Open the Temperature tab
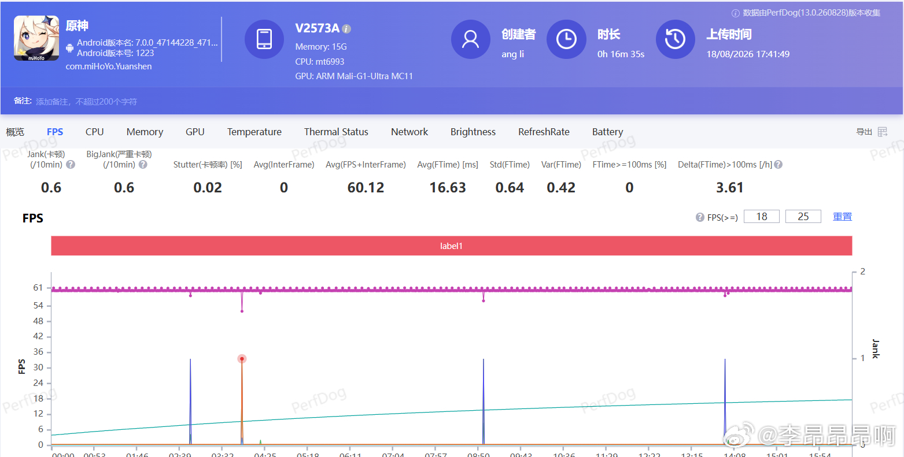Image resolution: width=904 pixels, height=457 pixels. point(254,132)
